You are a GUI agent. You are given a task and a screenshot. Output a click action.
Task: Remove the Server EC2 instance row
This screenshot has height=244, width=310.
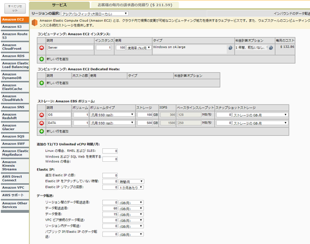42,48
